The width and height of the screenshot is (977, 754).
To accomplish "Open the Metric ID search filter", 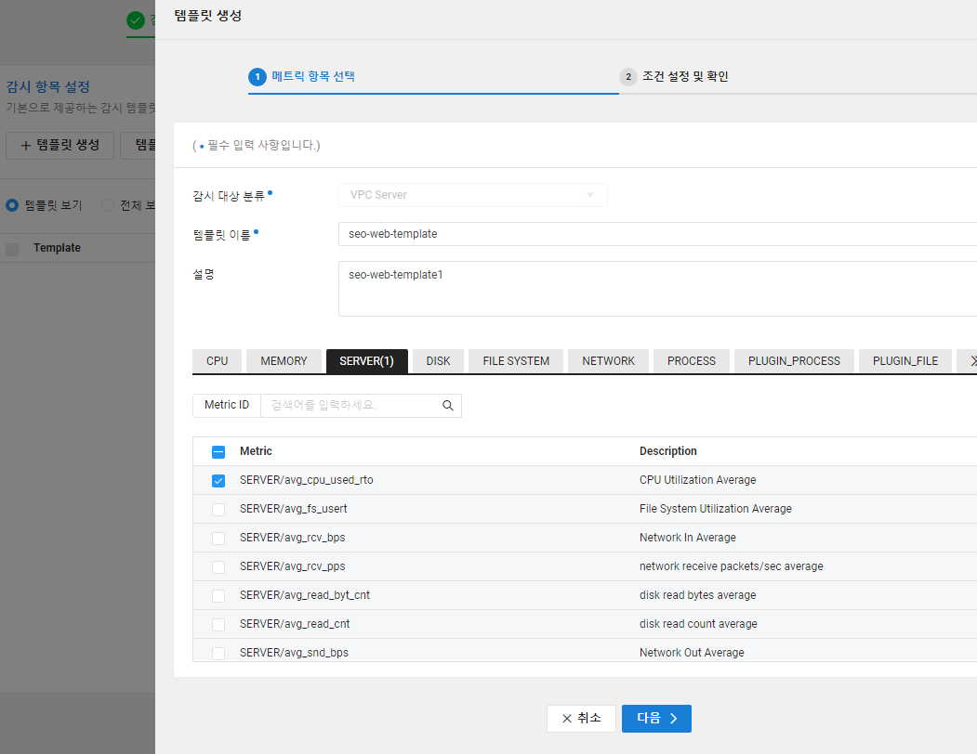I will pos(227,406).
